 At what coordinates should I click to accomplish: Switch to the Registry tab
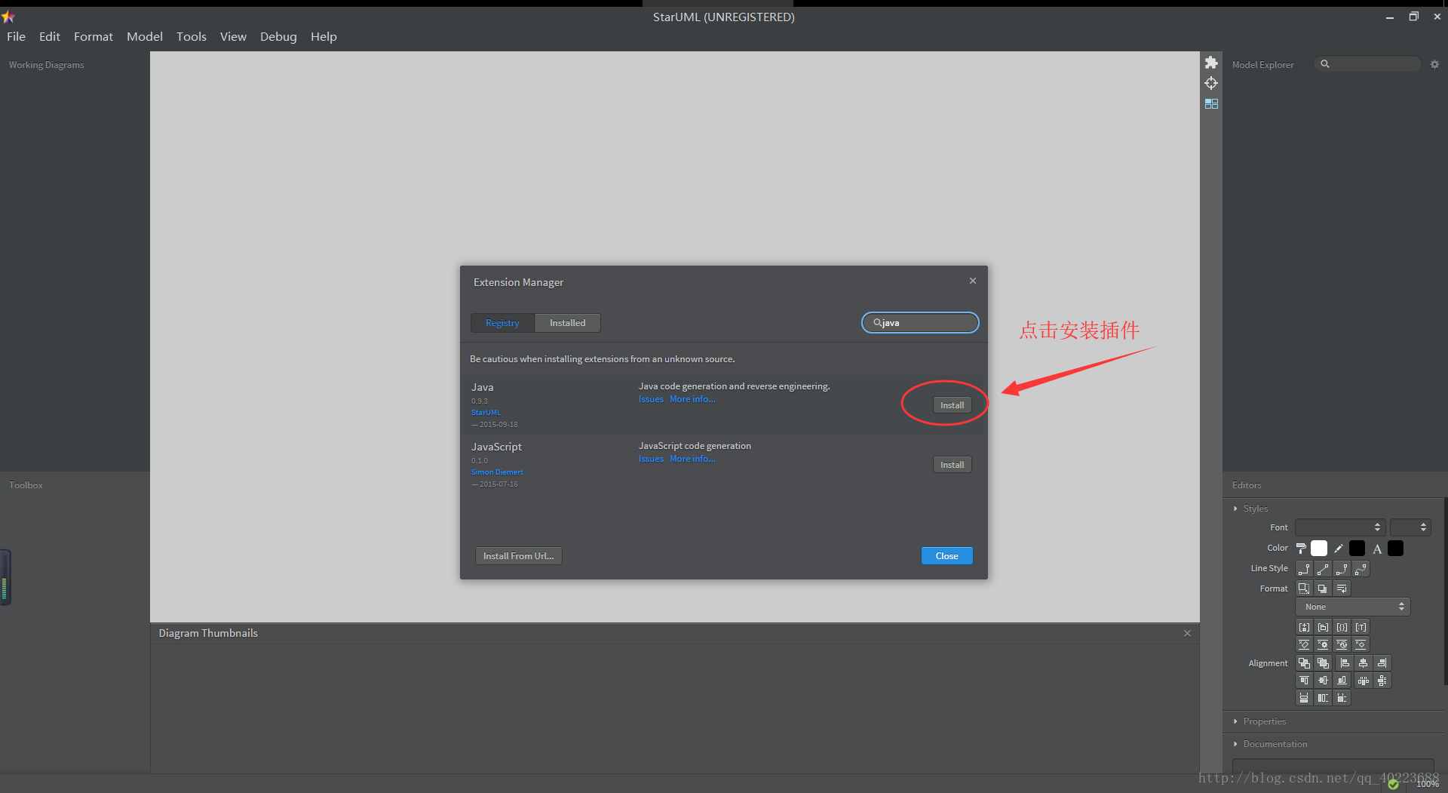pyautogui.click(x=502, y=323)
